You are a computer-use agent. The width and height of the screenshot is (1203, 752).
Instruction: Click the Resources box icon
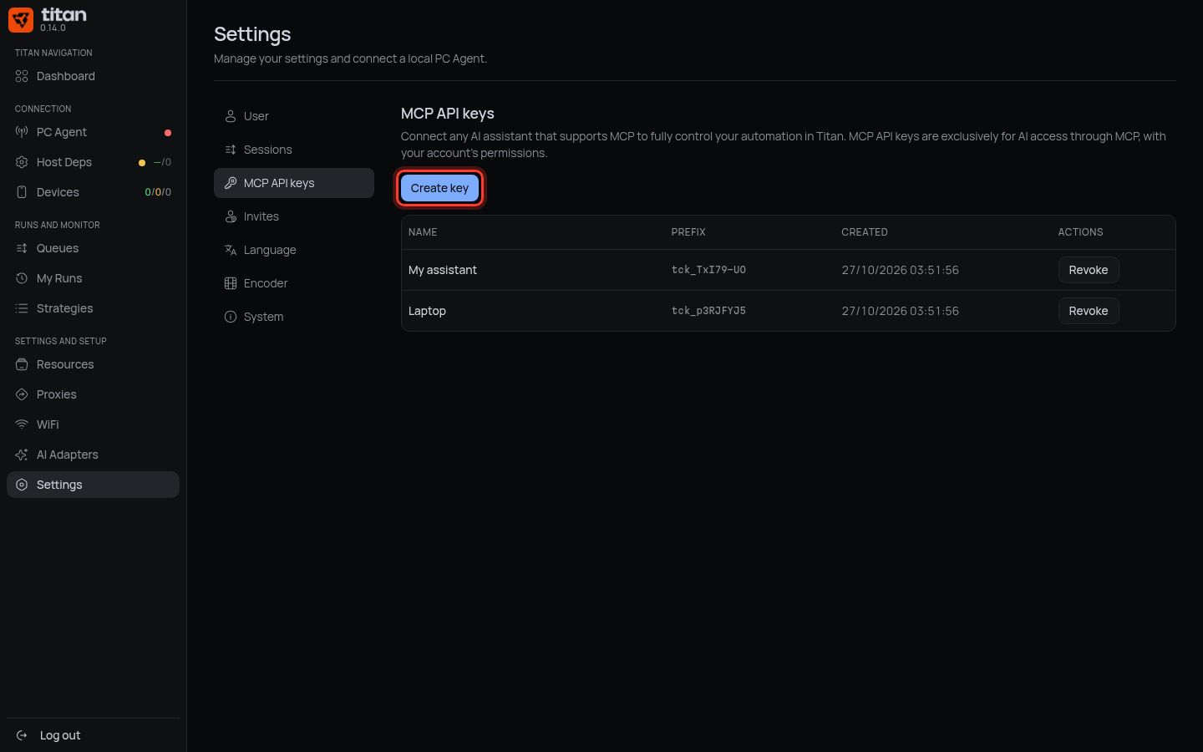tap(22, 364)
